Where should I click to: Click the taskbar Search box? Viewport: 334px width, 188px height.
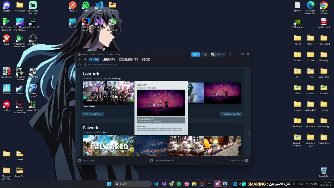[x=133, y=184]
